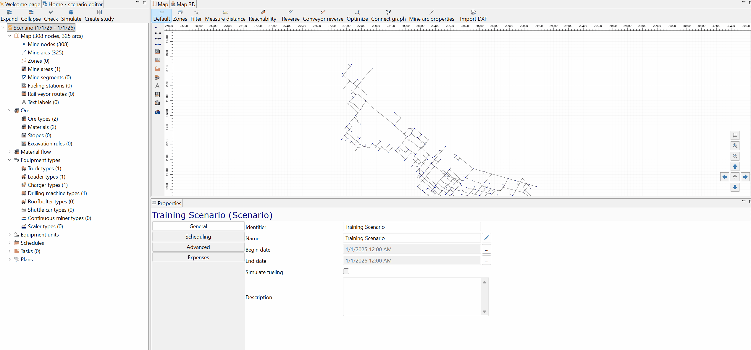Activate the Filter map tool
751x350 pixels.
(x=196, y=15)
